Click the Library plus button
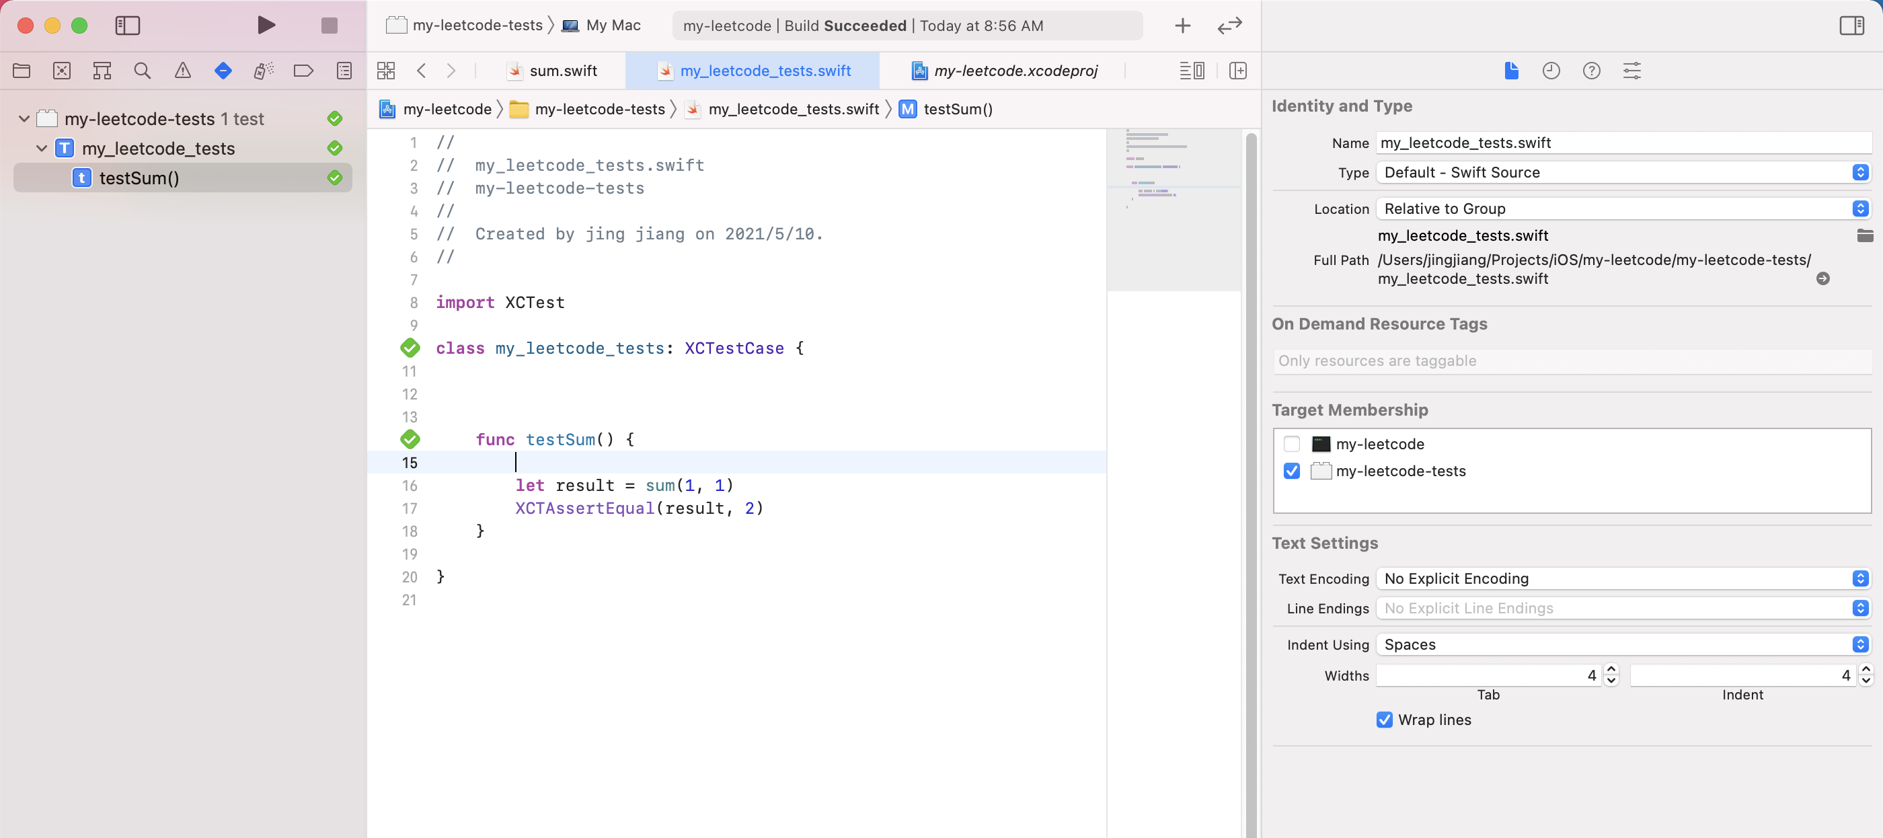1883x838 pixels. tap(1183, 26)
